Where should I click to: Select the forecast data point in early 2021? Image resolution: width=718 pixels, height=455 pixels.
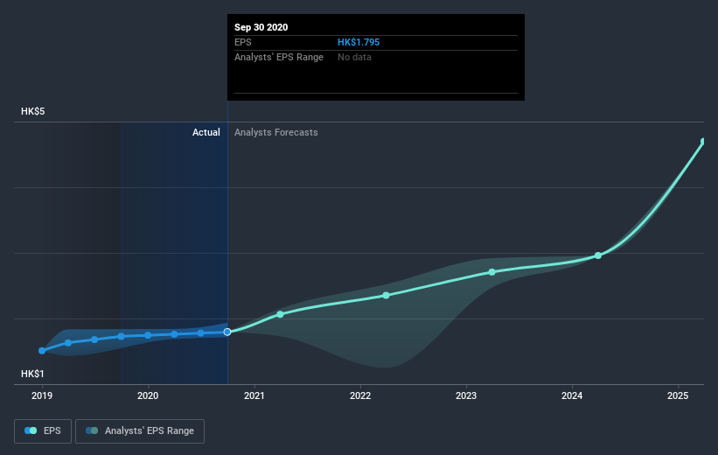(280, 314)
